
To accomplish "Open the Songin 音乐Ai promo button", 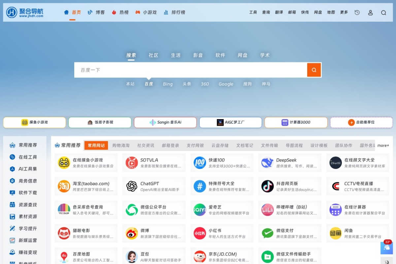I will [x=165, y=122].
